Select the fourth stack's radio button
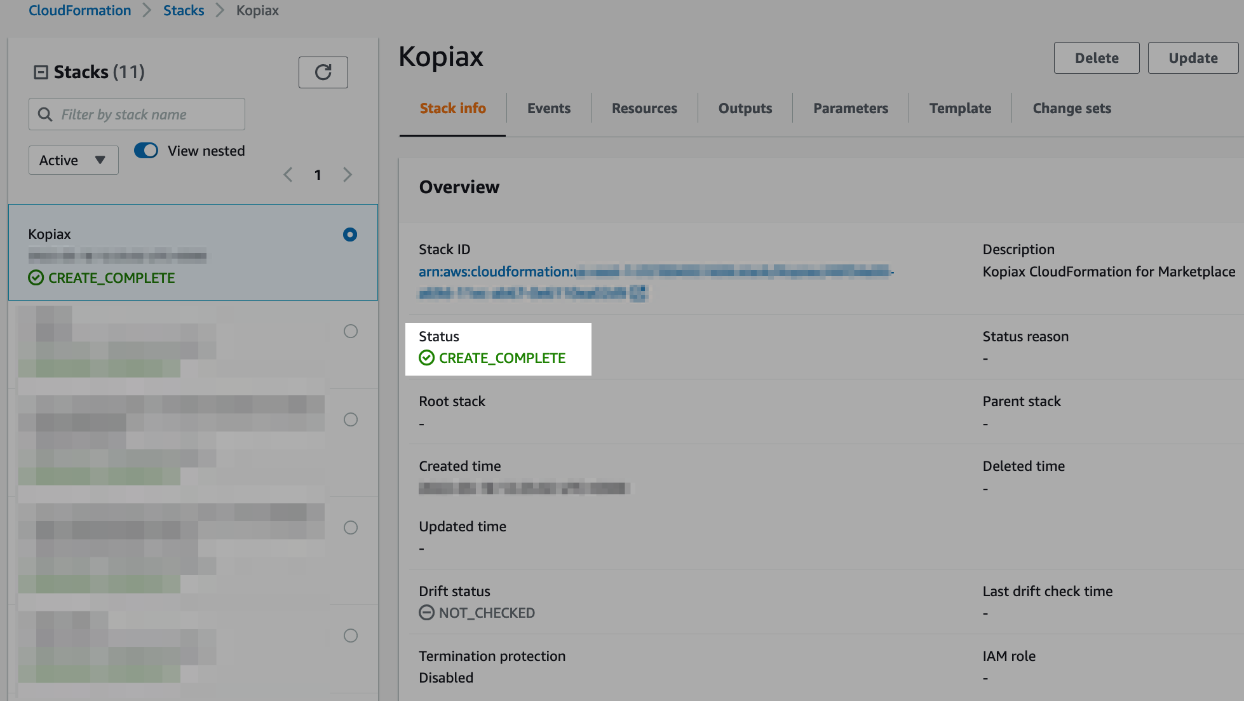This screenshot has height=701, width=1244. pyautogui.click(x=351, y=528)
